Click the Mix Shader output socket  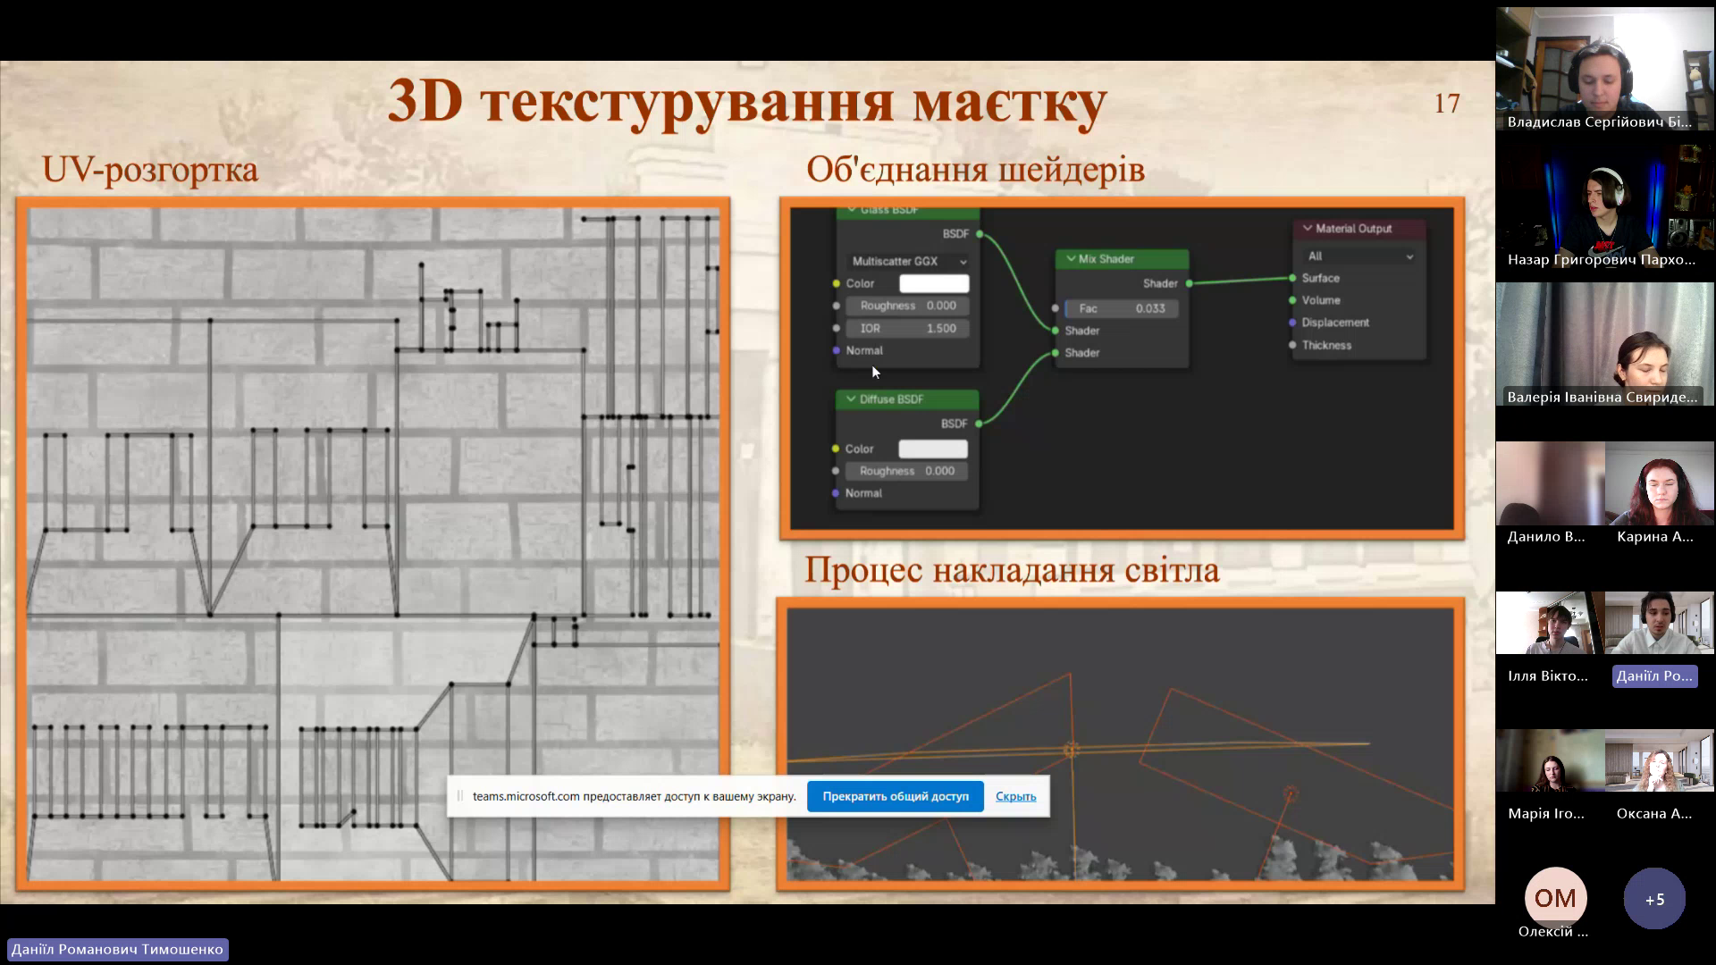tap(1189, 283)
